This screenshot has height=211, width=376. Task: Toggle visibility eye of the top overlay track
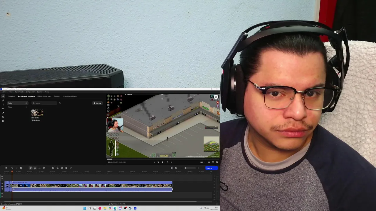2,176
